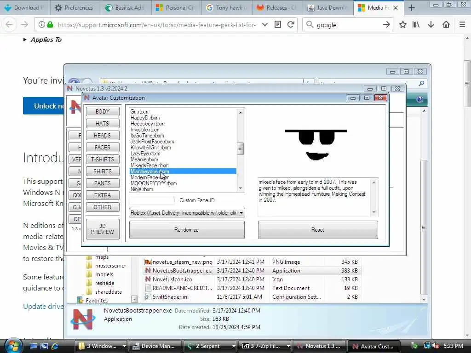Select SwiftShader.ini in the file list
The width and height of the screenshot is (471, 353).
[170, 296]
